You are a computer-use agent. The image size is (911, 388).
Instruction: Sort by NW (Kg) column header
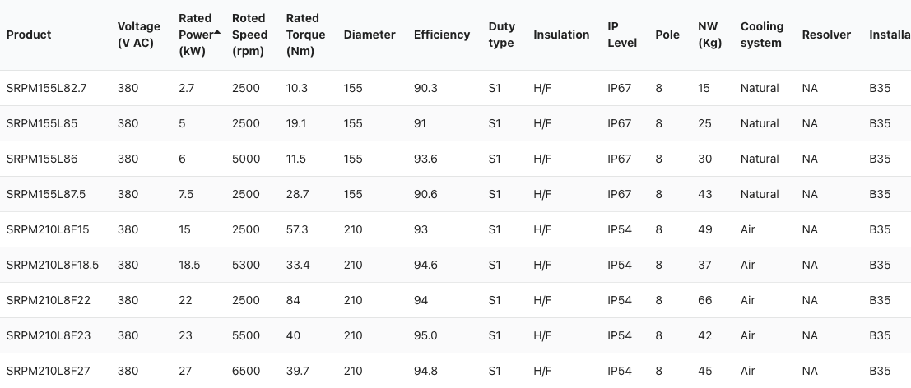tap(708, 35)
